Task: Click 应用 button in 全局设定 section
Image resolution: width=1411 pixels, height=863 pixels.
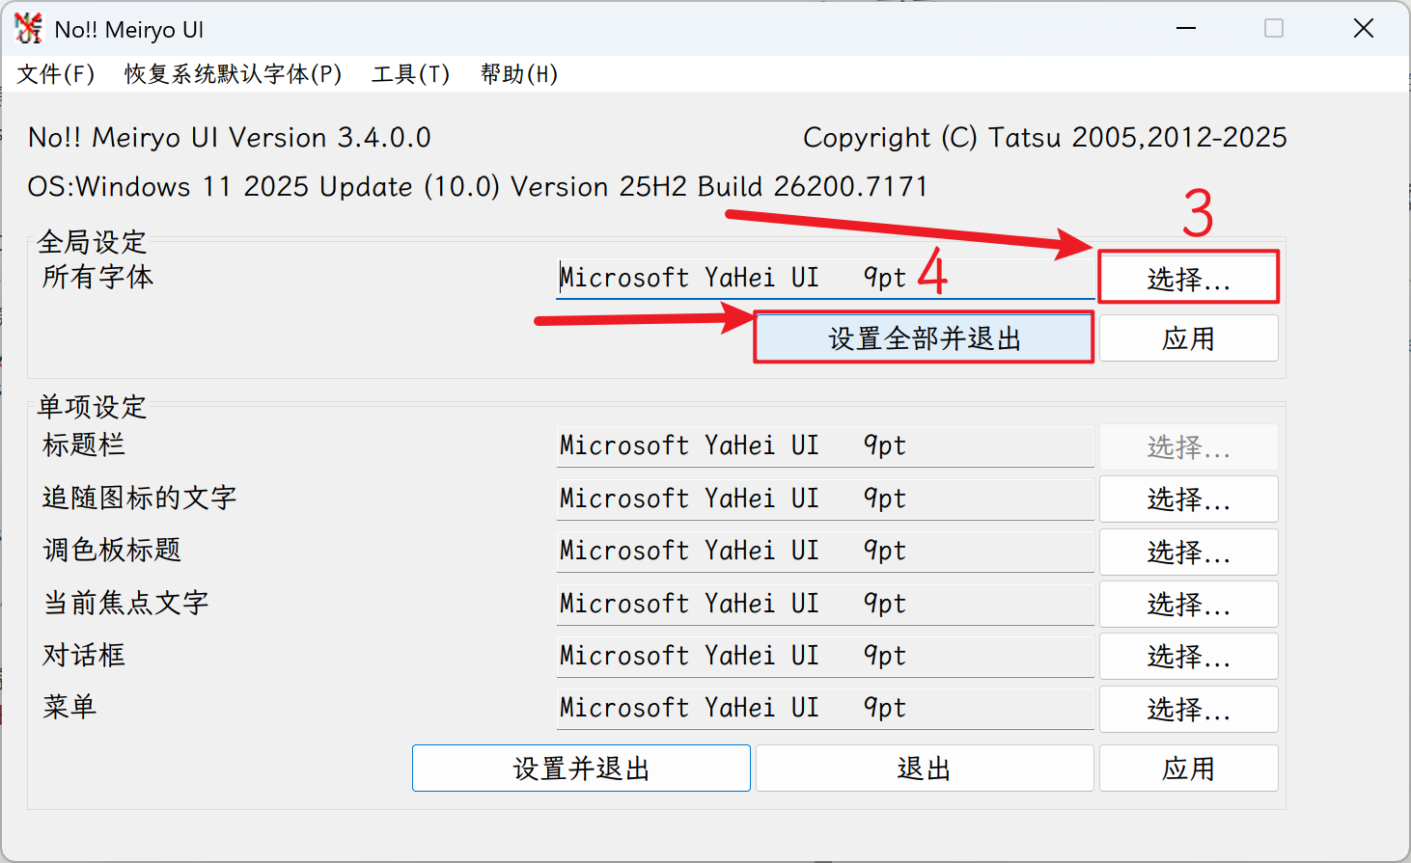Action: click(x=1188, y=338)
